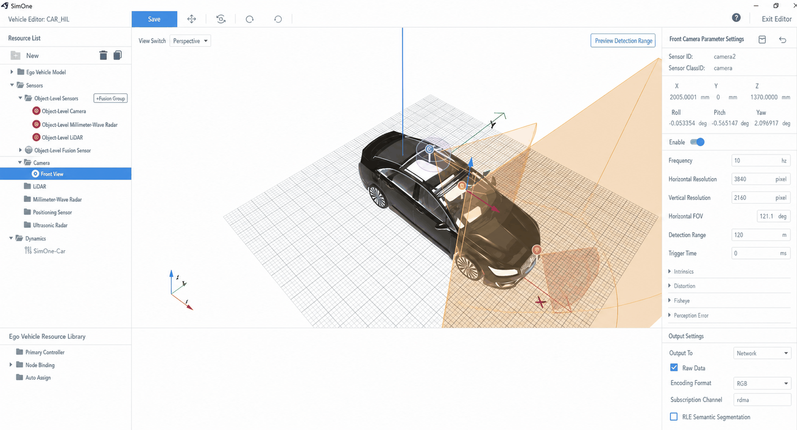Open the Ultrasonic Radar folder

(27, 225)
